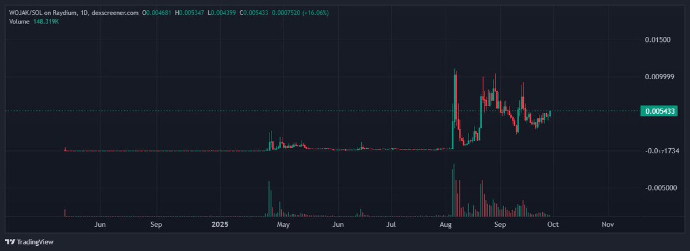Click the Jul label on time axis
This screenshot has width=690, height=251.
tap(391, 224)
